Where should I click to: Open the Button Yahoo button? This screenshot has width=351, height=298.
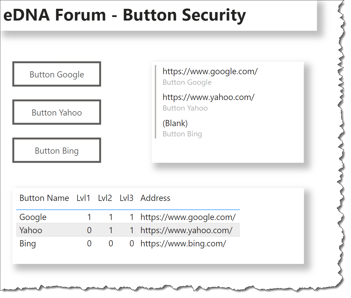pos(57,112)
